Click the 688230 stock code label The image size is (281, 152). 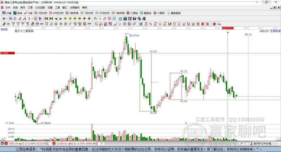click(x=264, y=31)
